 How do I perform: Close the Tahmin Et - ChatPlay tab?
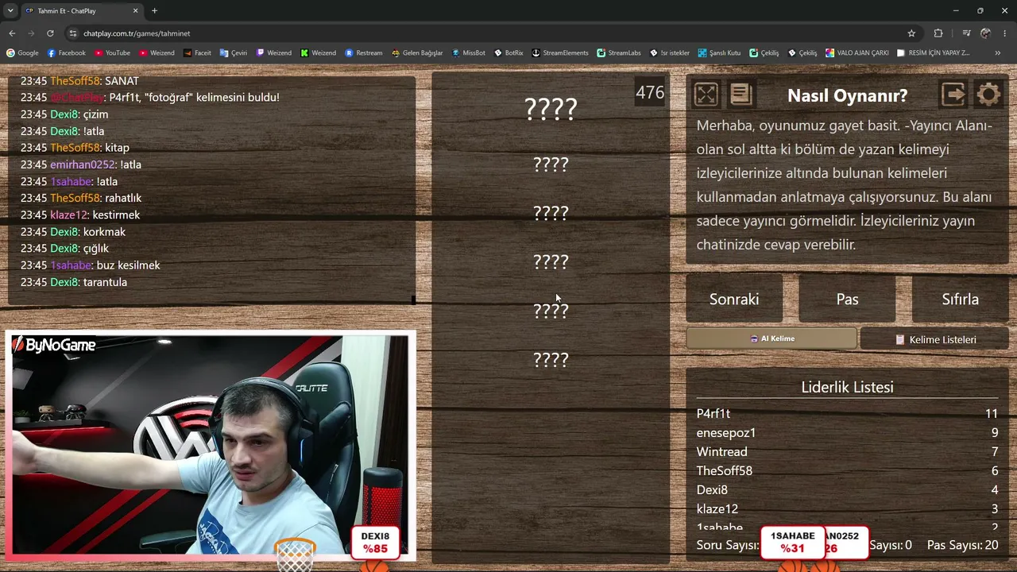[x=135, y=11]
